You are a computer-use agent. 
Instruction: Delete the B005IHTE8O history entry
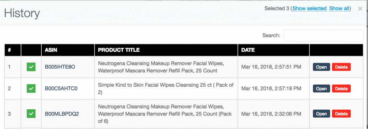pos(341,67)
